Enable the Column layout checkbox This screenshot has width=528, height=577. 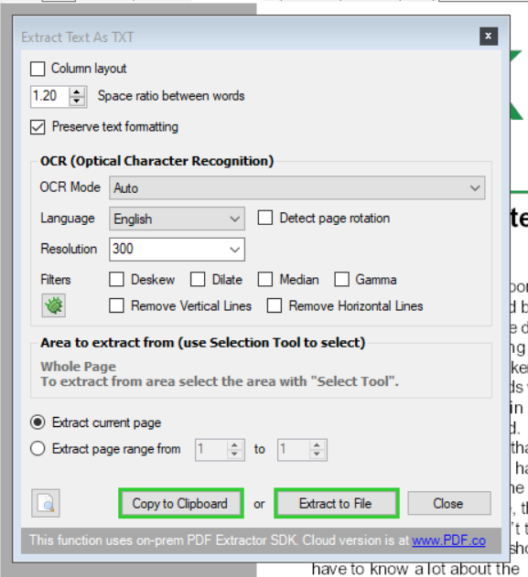pos(38,69)
